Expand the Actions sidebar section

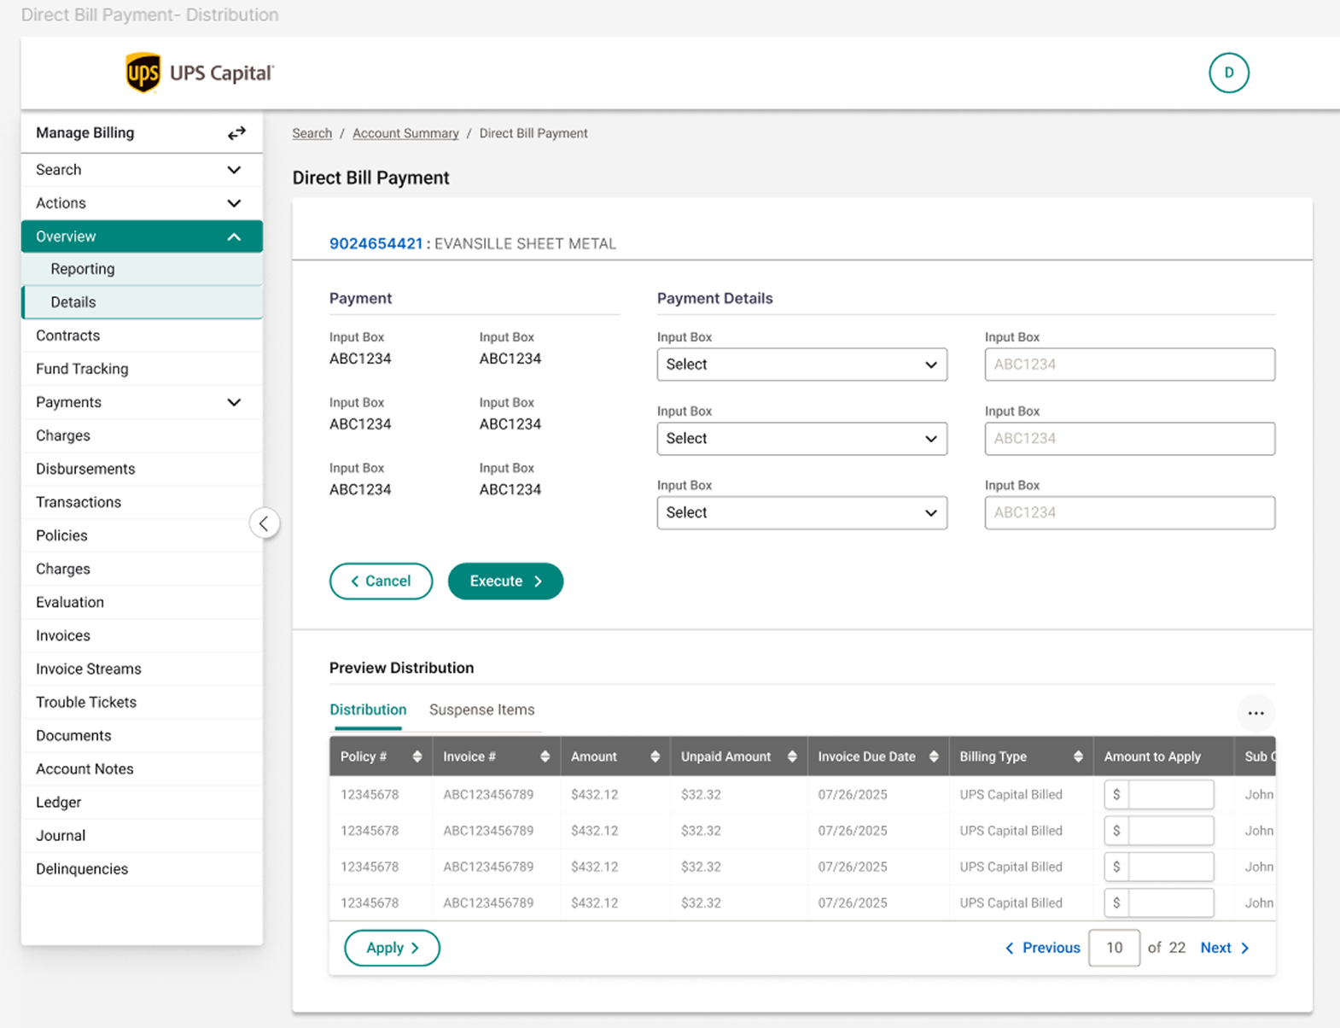tap(142, 203)
